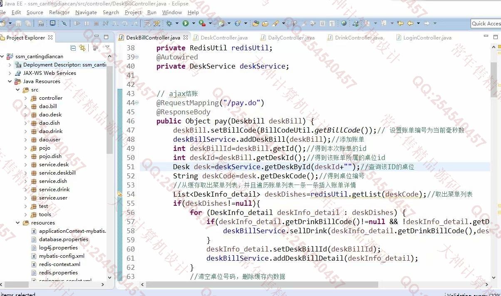
Task: Open the Source menu
Action: coord(35,12)
